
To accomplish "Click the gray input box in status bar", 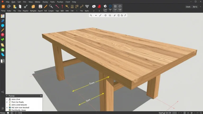I will [174, 113].
